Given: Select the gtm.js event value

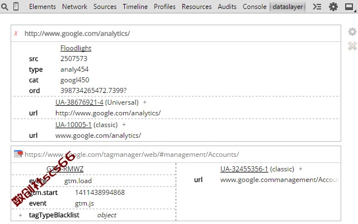Looking at the screenshot, I should coord(84,203).
